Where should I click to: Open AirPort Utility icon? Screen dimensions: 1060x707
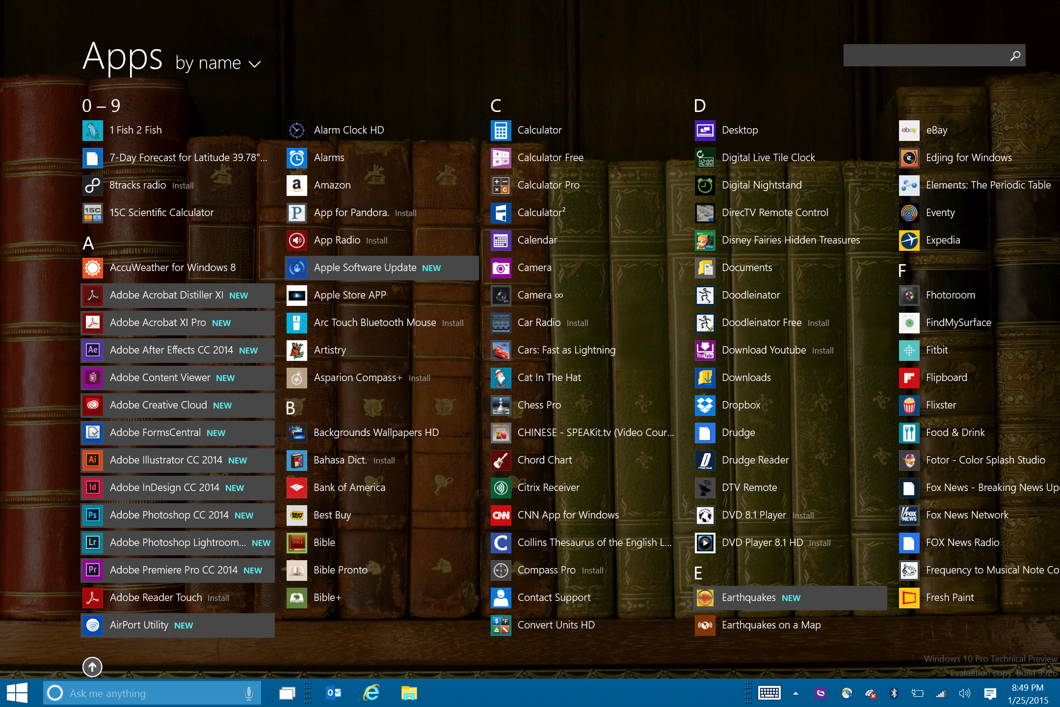coord(93,625)
